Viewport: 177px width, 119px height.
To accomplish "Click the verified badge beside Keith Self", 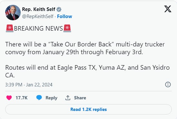I will click(x=59, y=9).
